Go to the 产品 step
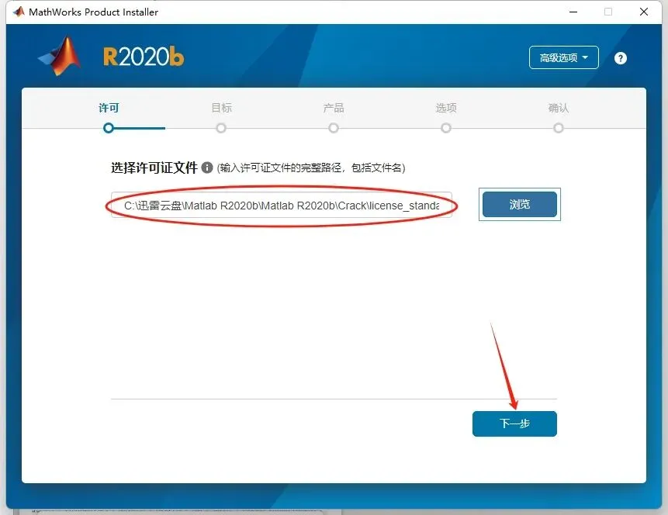Image resolution: width=668 pixels, height=515 pixels. tap(334, 108)
